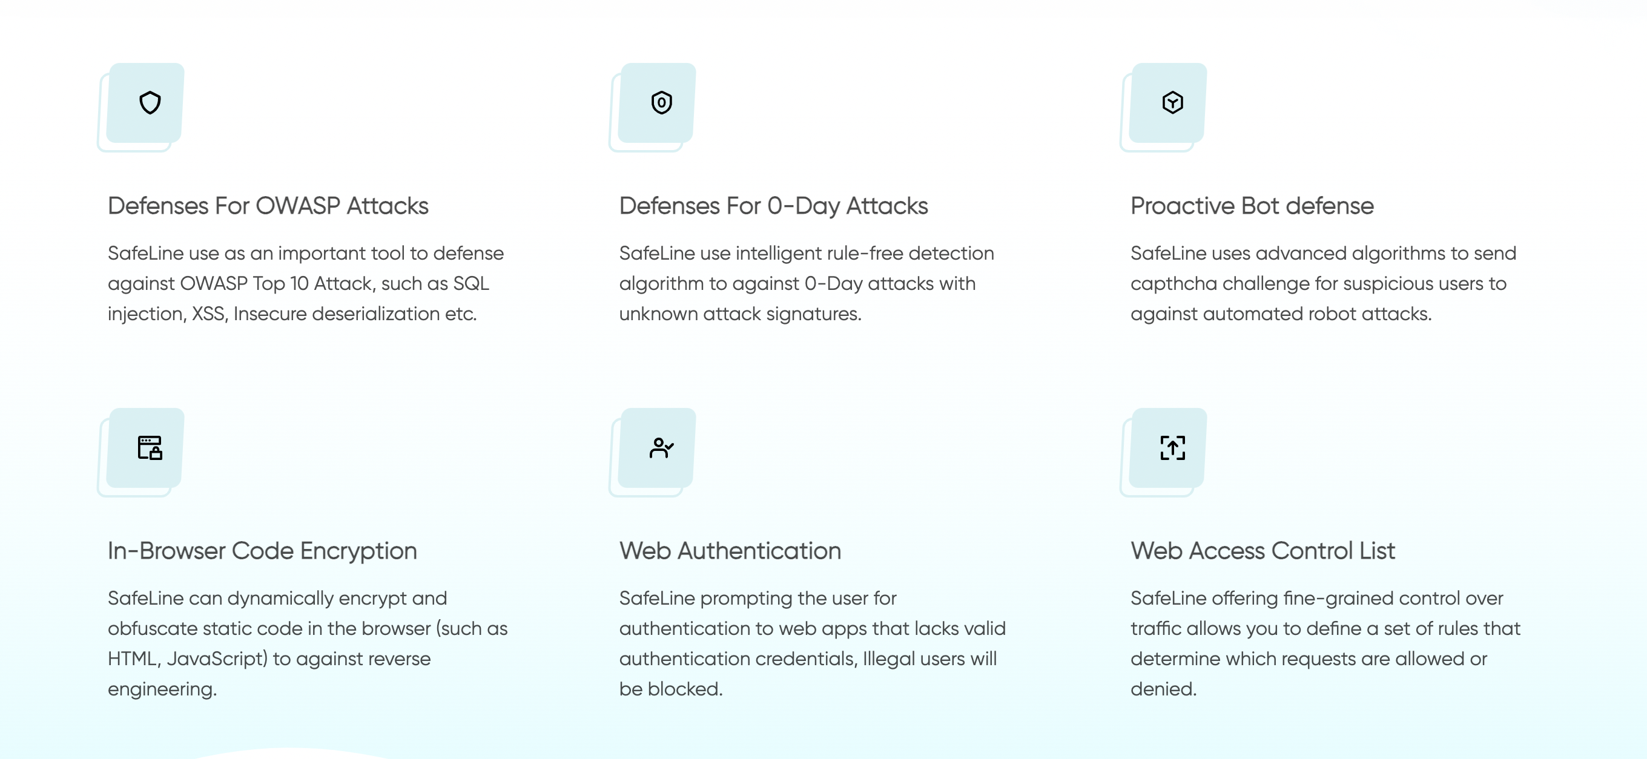Open the Proactive Bot defense heading

tap(1252, 206)
